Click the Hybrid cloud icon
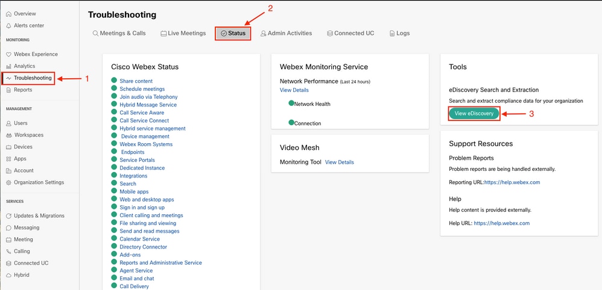This screenshot has height=290, width=602. [x=9, y=276]
